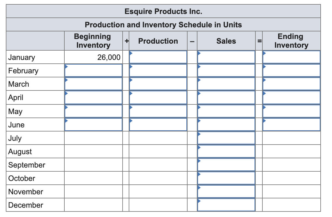Click May Ending Inventory input cell
The image size is (332, 217).
click(x=291, y=111)
